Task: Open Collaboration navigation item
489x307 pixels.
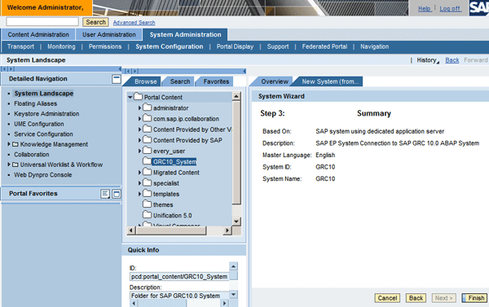Action: 32,155
